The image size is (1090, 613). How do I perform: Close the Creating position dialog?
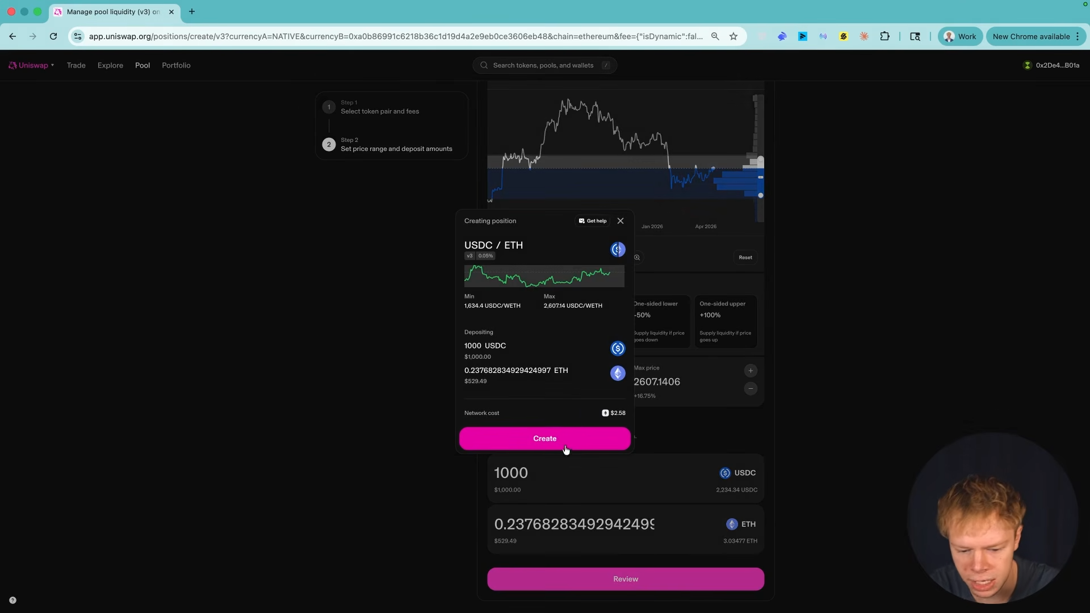pos(621,221)
